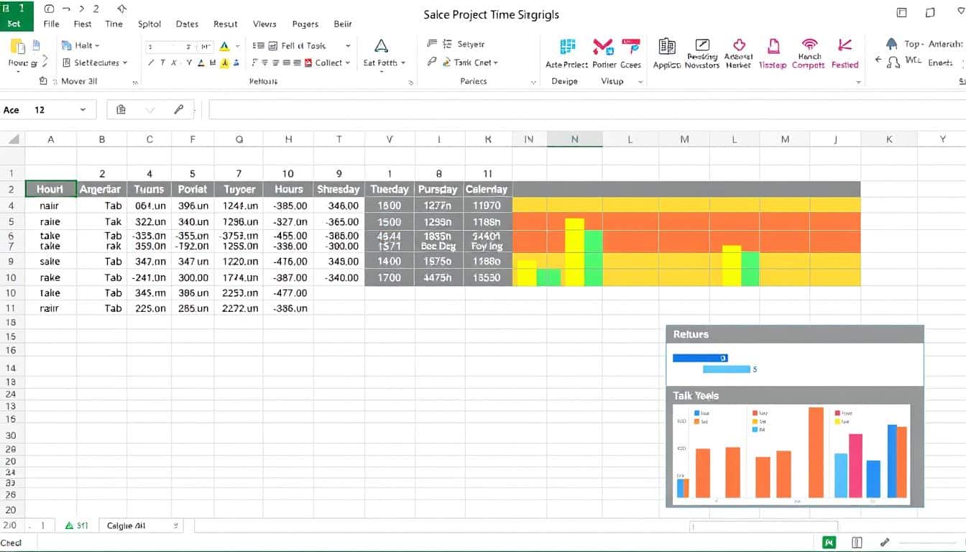Switch to the Tine ribbon tab

tap(114, 24)
